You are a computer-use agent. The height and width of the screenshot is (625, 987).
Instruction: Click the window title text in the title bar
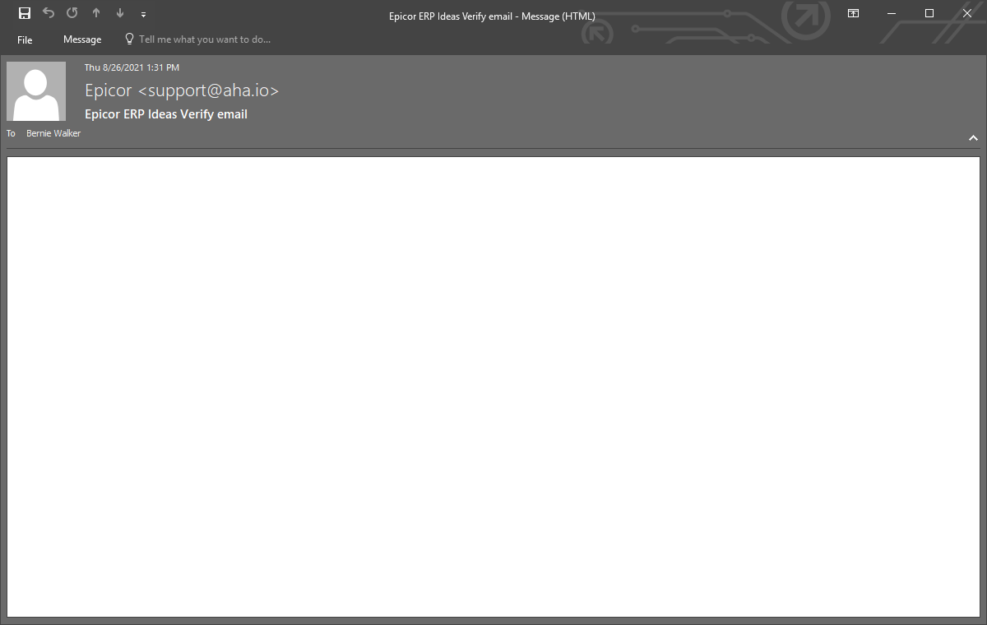click(x=492, y=16)
